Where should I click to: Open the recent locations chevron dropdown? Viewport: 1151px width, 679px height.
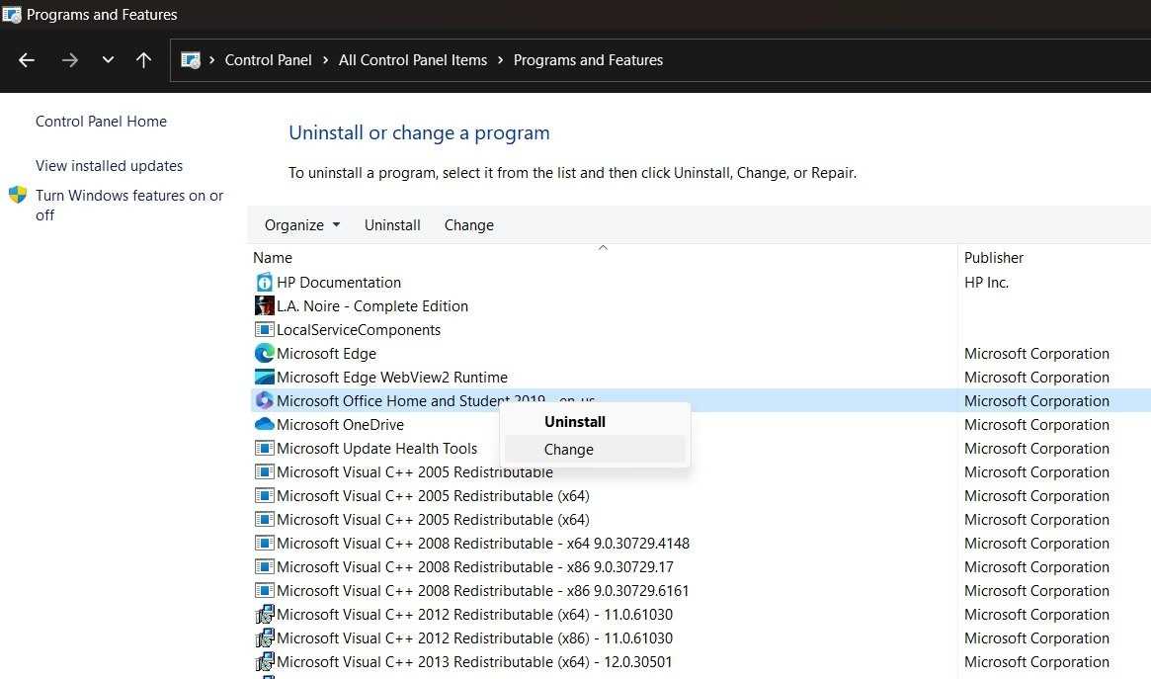(x=108, y=59)
